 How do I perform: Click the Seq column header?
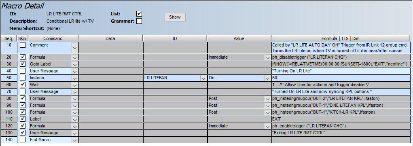[9, 38]
